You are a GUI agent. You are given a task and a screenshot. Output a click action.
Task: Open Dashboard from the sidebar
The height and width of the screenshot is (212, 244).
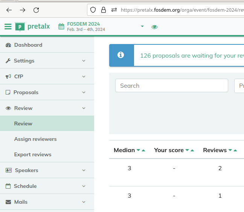pos(28,45)
